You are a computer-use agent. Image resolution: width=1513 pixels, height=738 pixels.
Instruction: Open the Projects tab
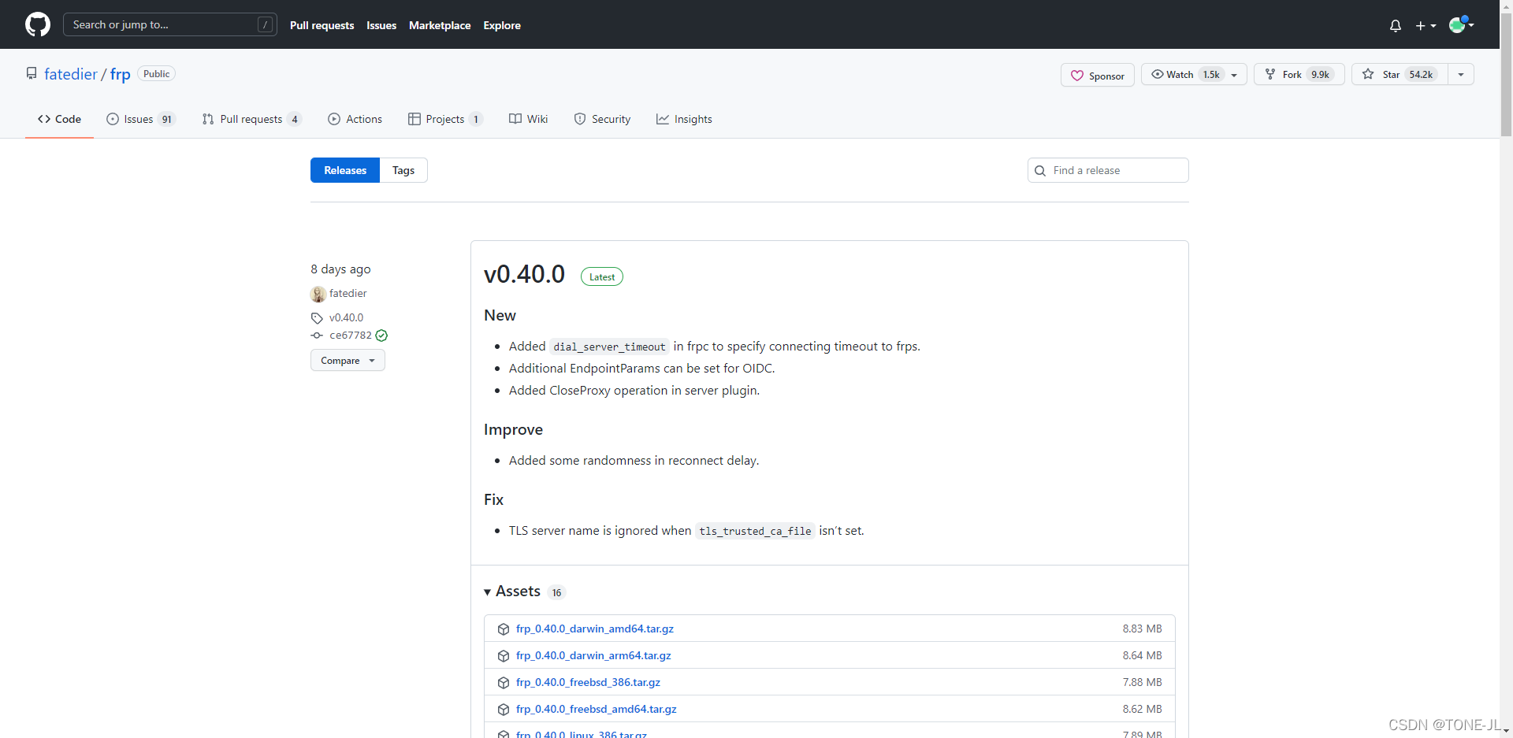coord(445,119)
